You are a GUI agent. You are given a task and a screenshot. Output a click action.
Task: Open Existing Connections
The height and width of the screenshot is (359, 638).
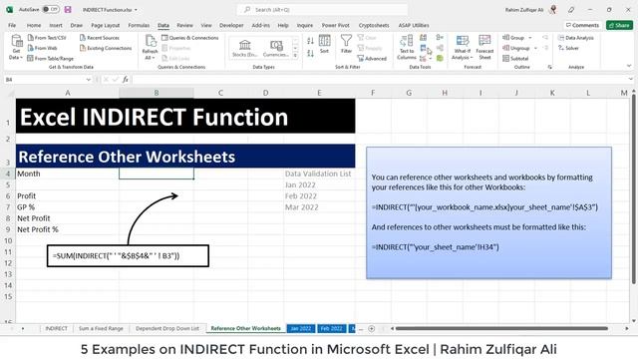tap(106, 48)
